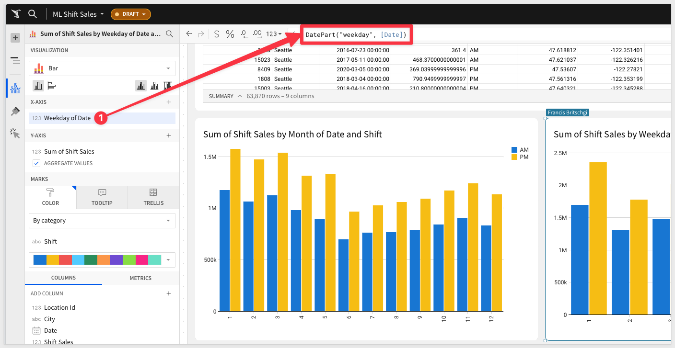Switch to the Tooltip marks tab

tap(102, 197)
